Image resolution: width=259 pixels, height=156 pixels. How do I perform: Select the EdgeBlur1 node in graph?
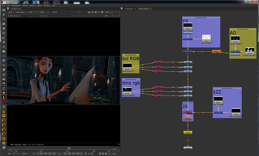216,52
